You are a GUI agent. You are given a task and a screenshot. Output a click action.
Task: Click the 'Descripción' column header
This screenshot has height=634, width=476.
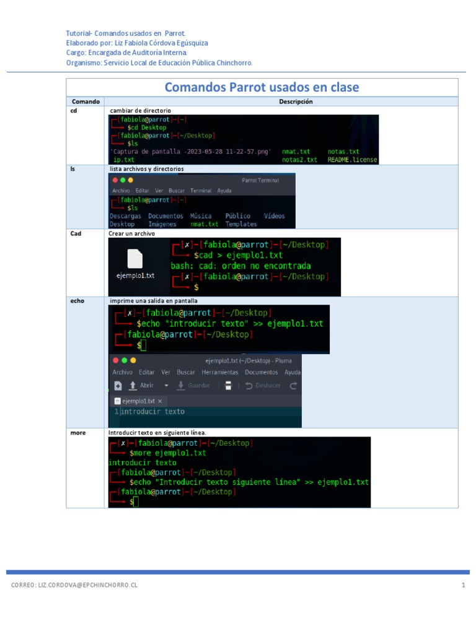pos(296,102)
